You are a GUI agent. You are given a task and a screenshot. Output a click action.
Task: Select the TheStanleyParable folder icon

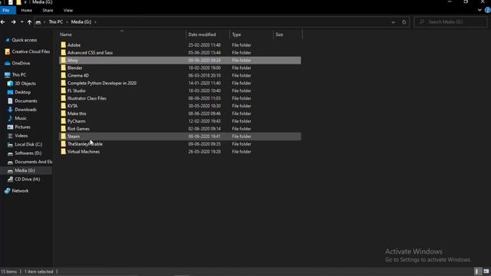(64, 144)
